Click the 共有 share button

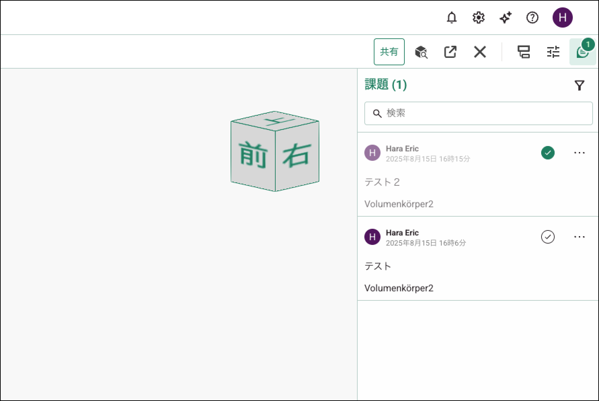(x=389, y=52)
